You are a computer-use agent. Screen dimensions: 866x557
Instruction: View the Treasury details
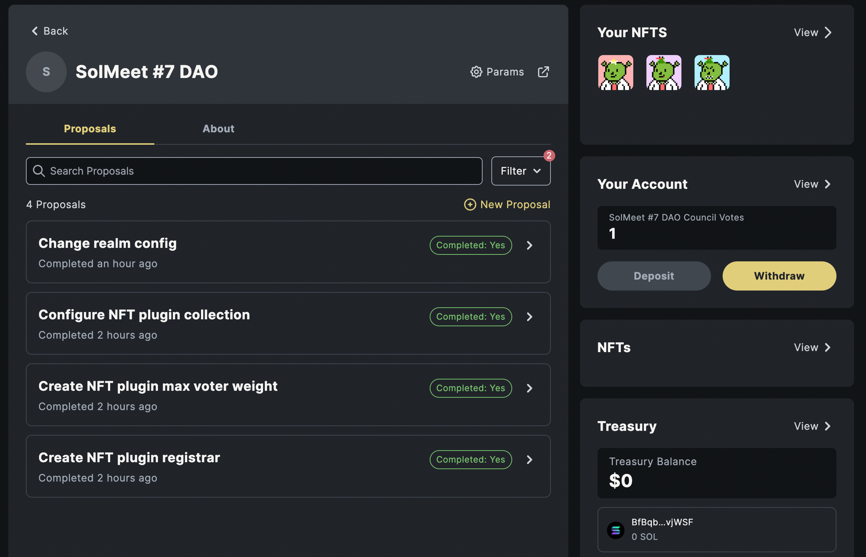812,426
